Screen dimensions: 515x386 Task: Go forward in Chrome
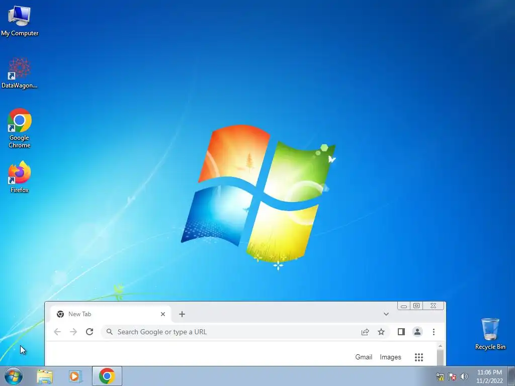tap(73, 332)
